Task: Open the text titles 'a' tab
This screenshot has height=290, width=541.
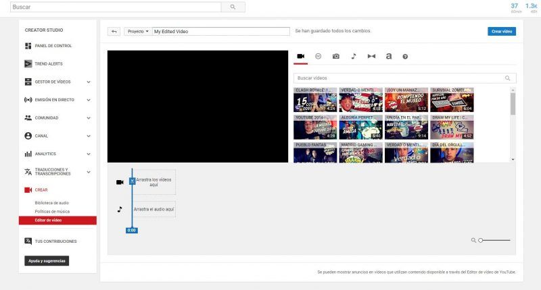Action: click(388, 57)
